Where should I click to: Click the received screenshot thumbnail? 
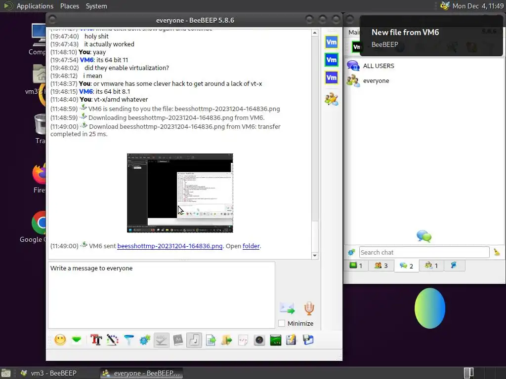(x=180, y=193)
